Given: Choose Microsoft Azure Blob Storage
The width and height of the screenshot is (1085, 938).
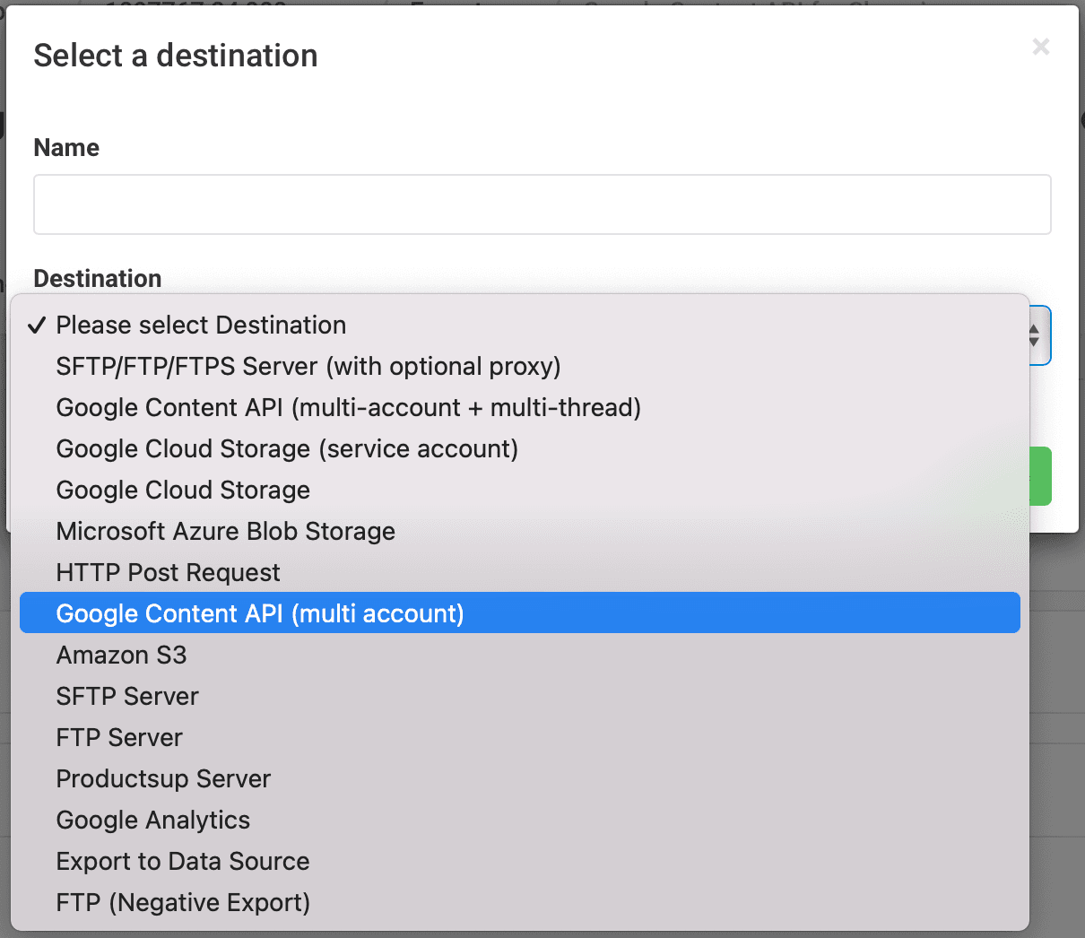Looking at the screenshot, I should tap(225, 532).
